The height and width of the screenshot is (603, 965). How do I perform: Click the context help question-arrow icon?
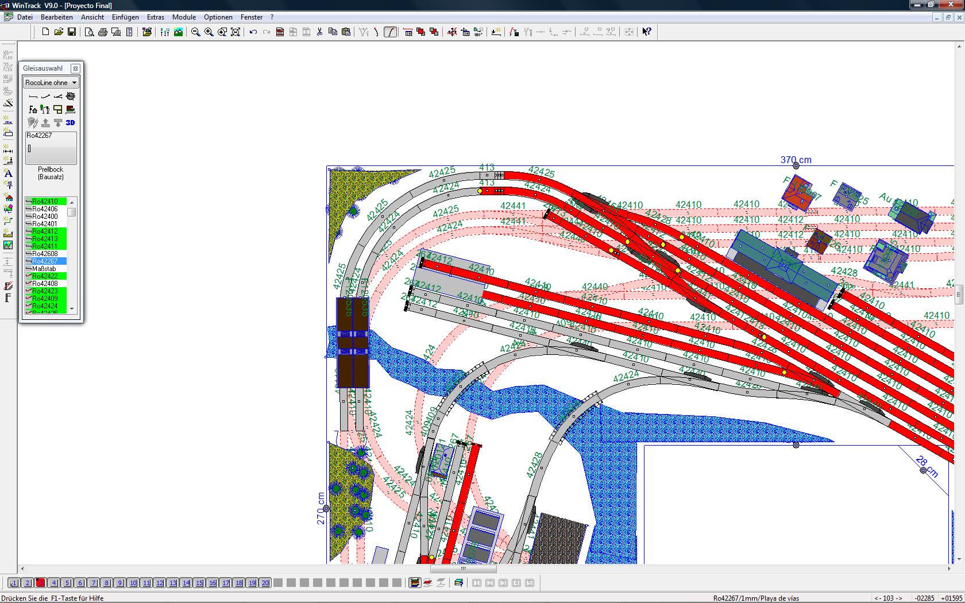pos(647,32)
